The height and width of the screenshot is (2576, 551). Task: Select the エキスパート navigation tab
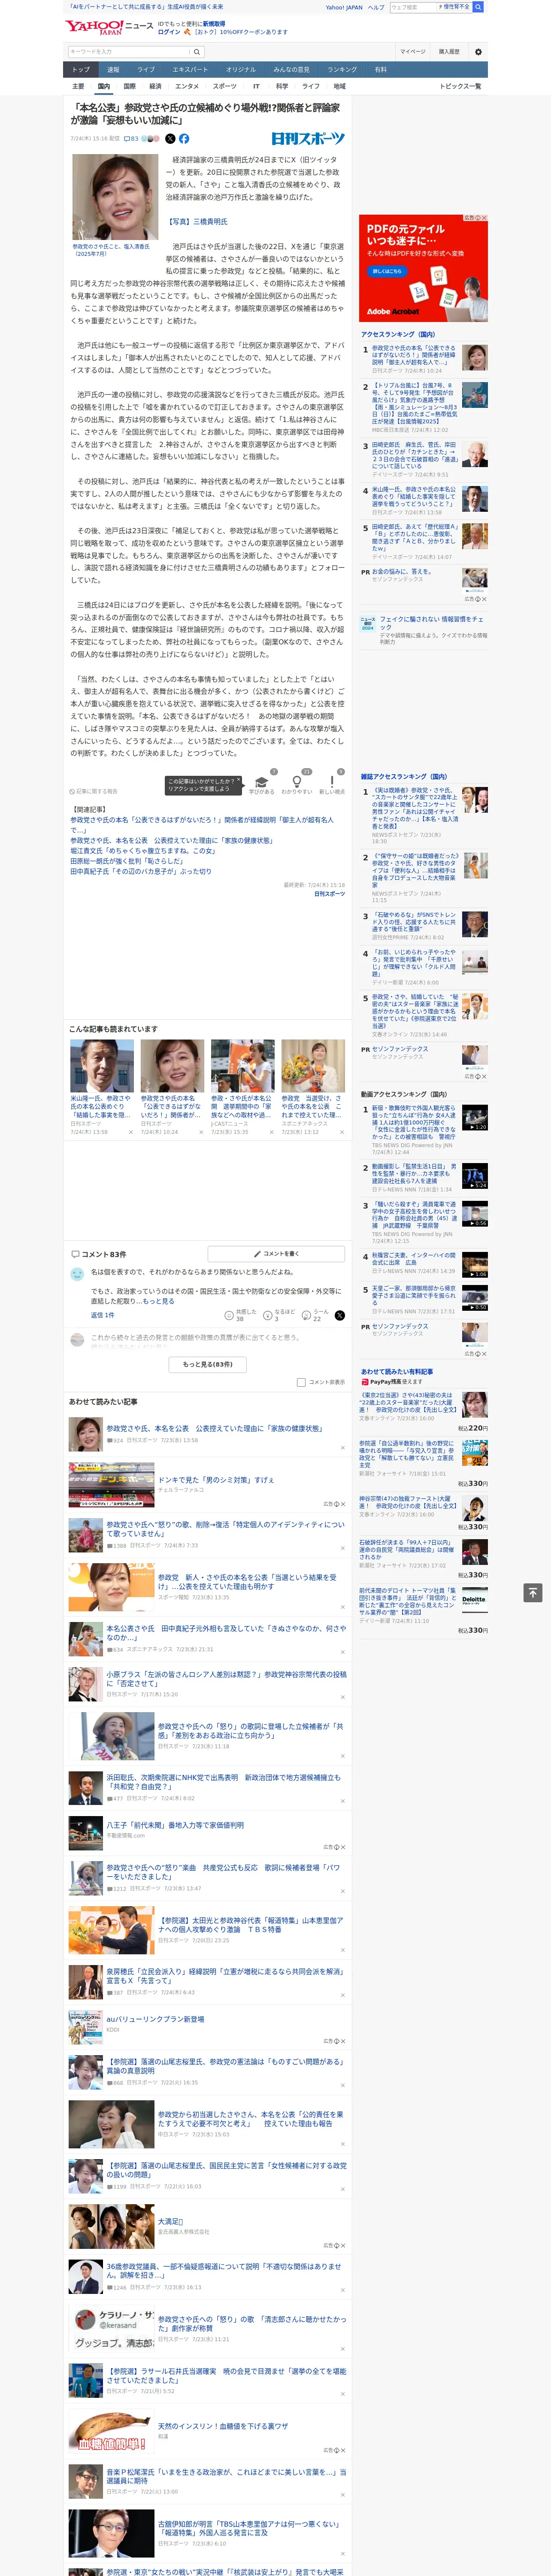tap(190, 70)
